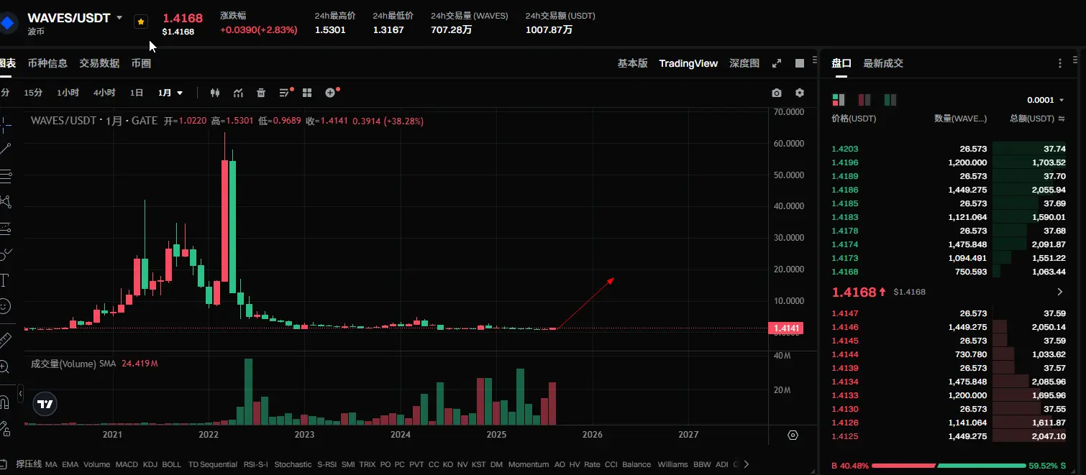The width and height of the screenshot is (1086, 475).
Task: Click the TradingView logo on chart
Action: [45, 405]
